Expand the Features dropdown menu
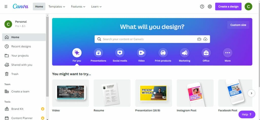 coord(78,7)
